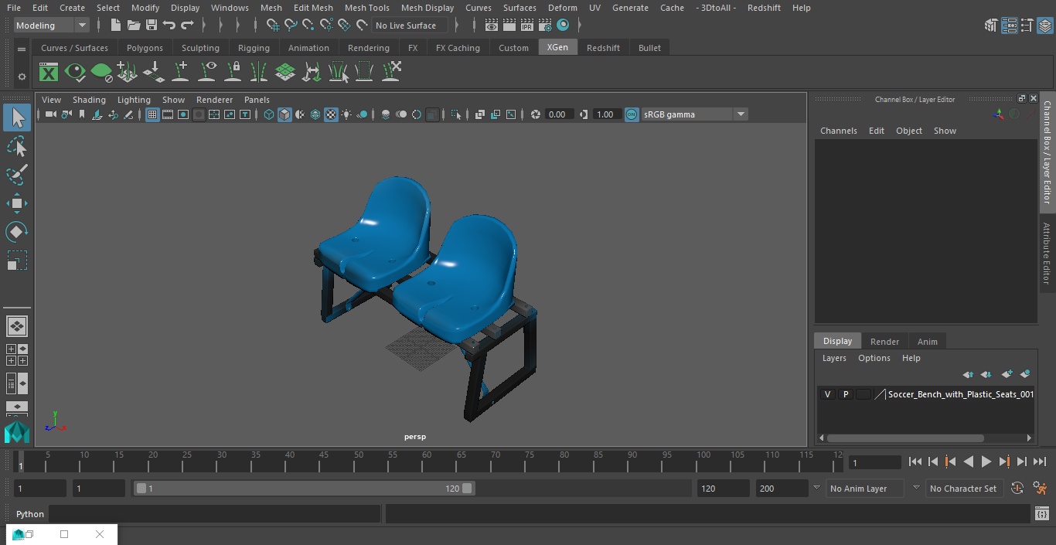Open Channels menu in Channel Box
The height and width of the screenshot is (545, 1056).
(839, 131)
